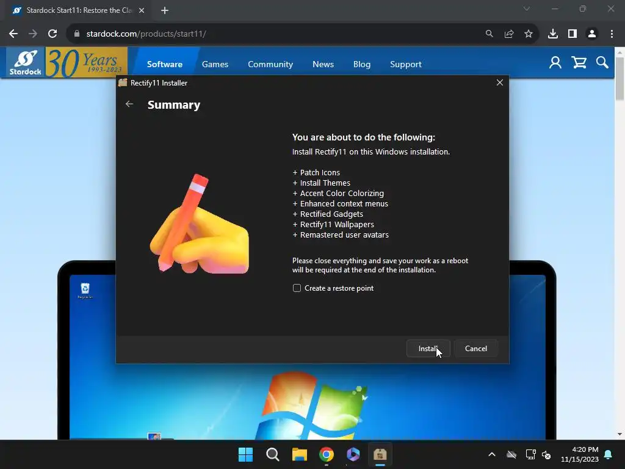Open the network tray icon
This screenshot has width=625, height=469.
click(x=530, y=454)
